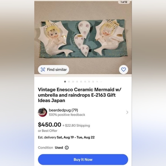The image size is (166, 166).
Task: Jump to the third image dot
Action: coord(73,82)
